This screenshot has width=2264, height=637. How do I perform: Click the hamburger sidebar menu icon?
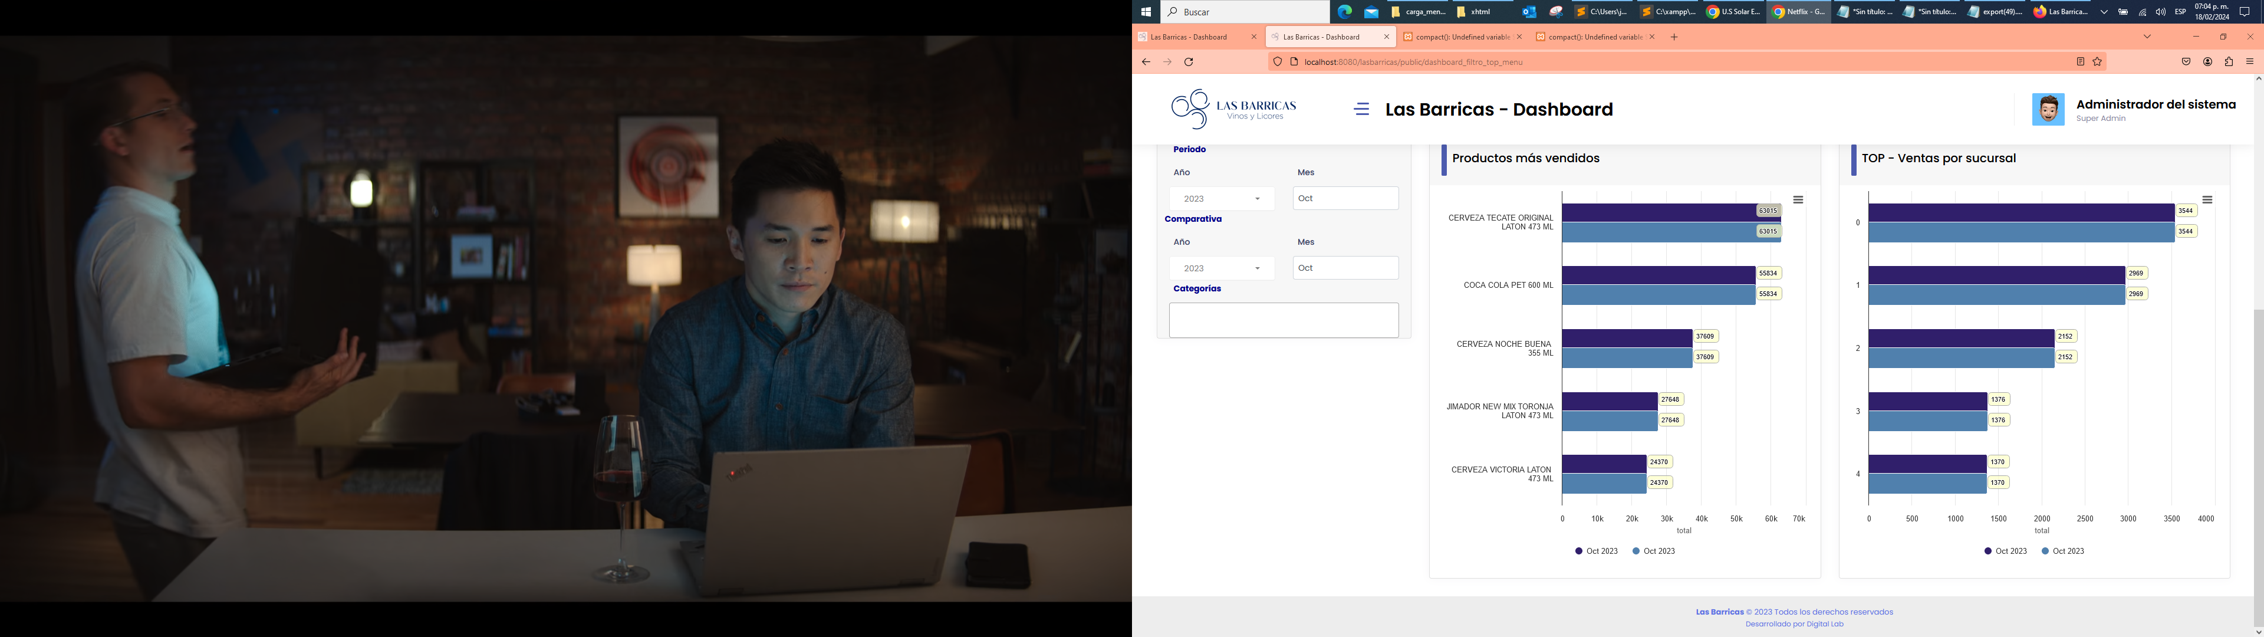tap(1361, 109)
